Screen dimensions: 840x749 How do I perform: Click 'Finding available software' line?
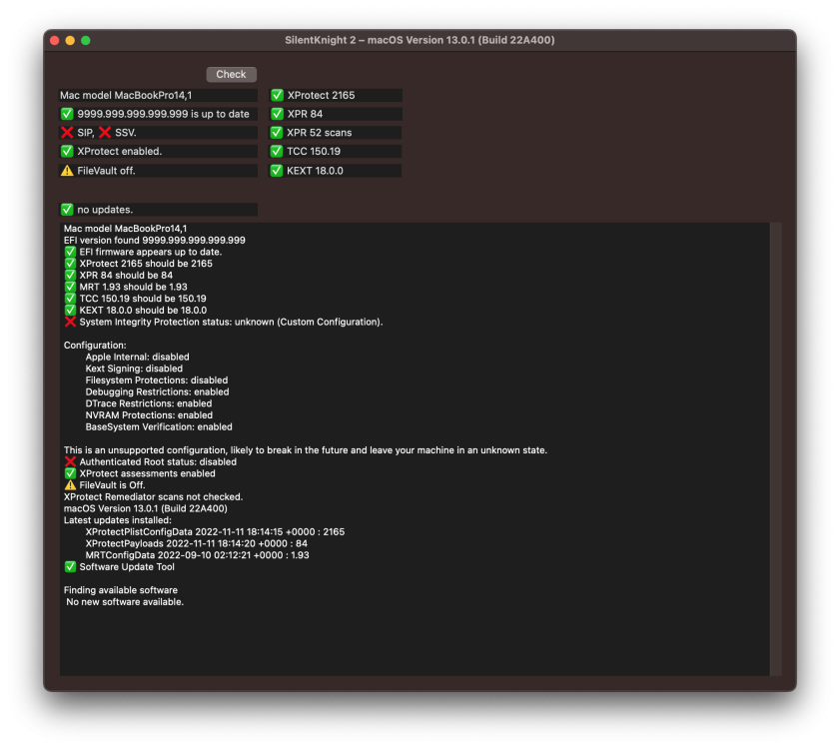(121, 590)
